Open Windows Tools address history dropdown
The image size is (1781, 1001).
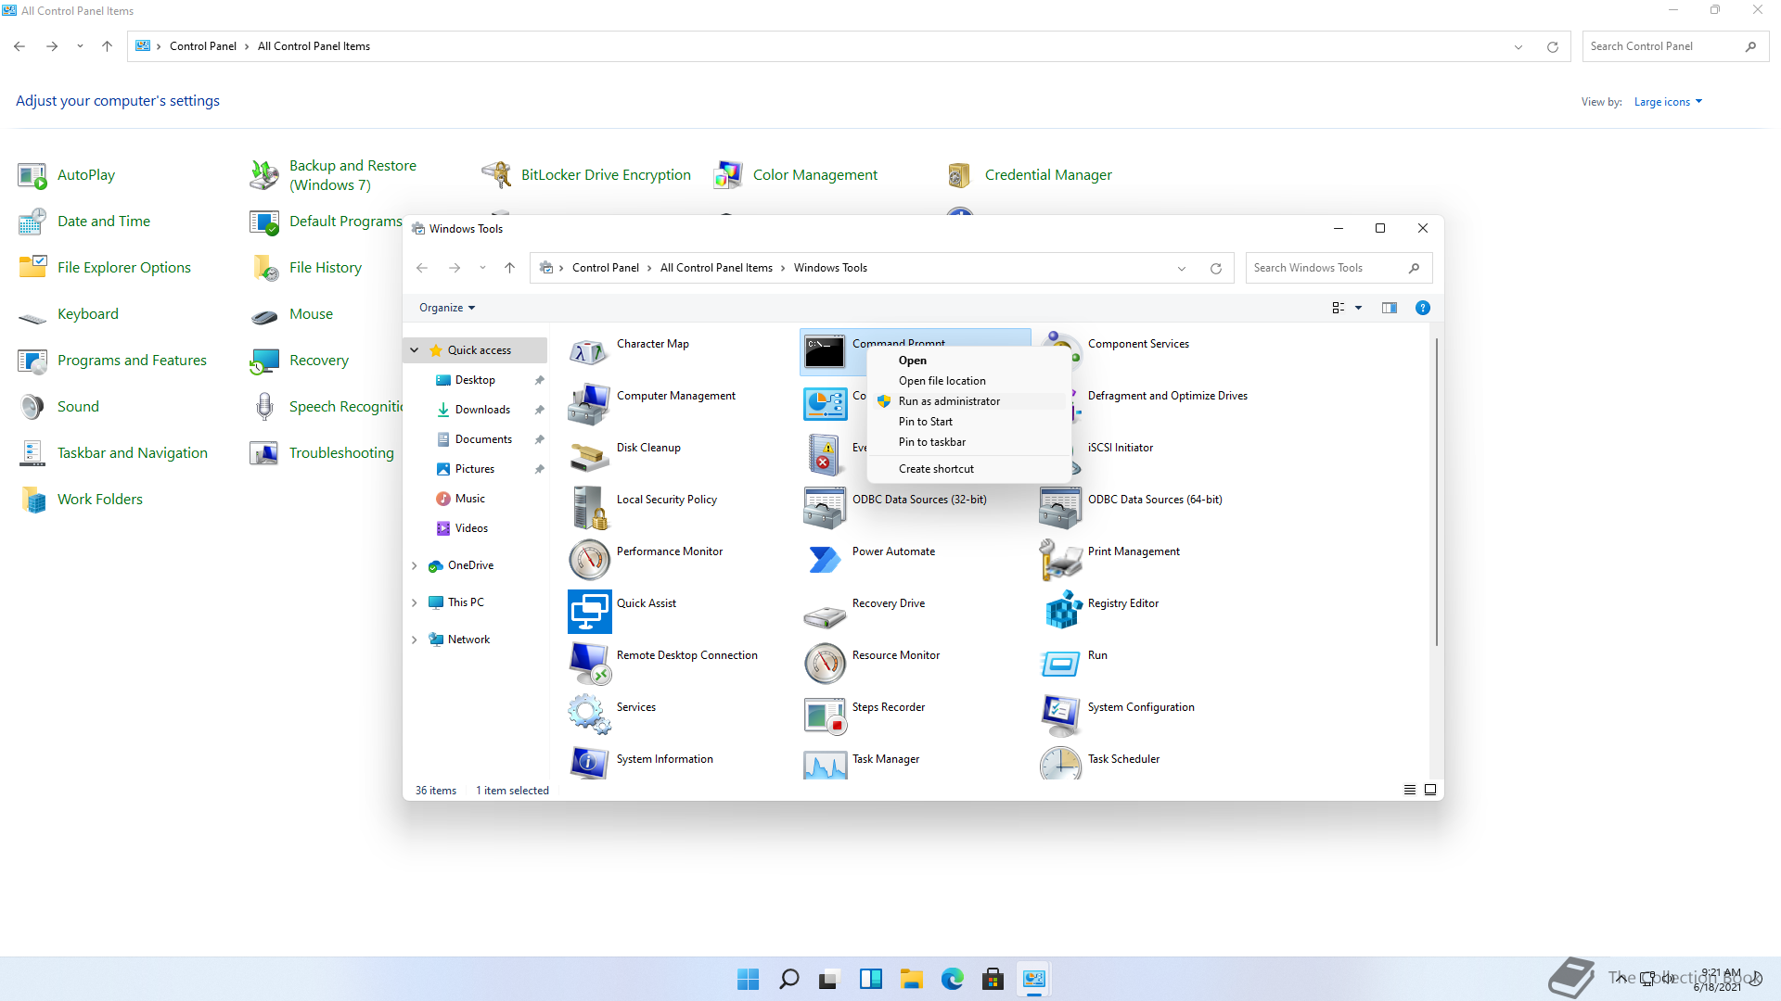(x=1182, y=269)
